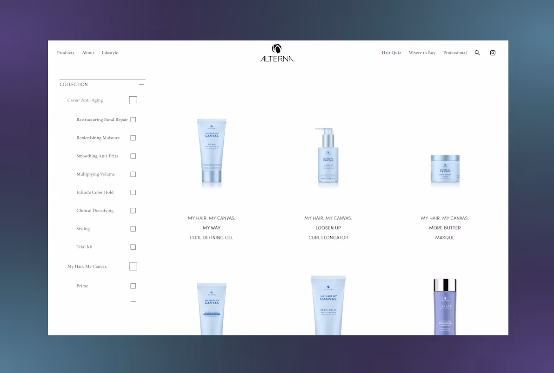Open Where to Buy page
The width and height of the screenshot is (554, 373).
422,53
